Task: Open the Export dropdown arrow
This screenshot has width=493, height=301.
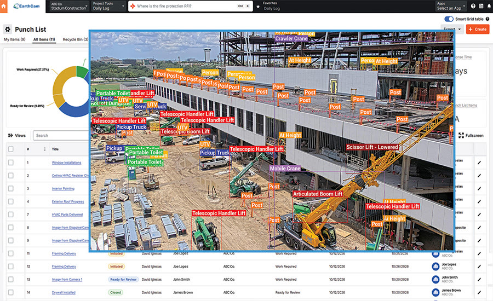Action: (460, 29)
